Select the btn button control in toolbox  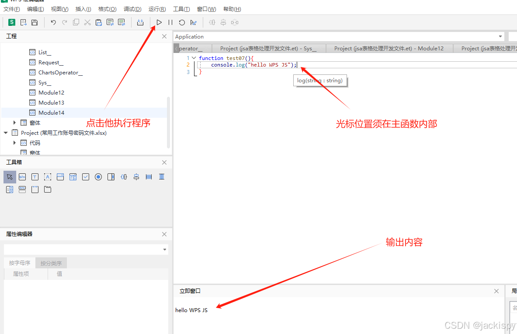click(22, 177)
